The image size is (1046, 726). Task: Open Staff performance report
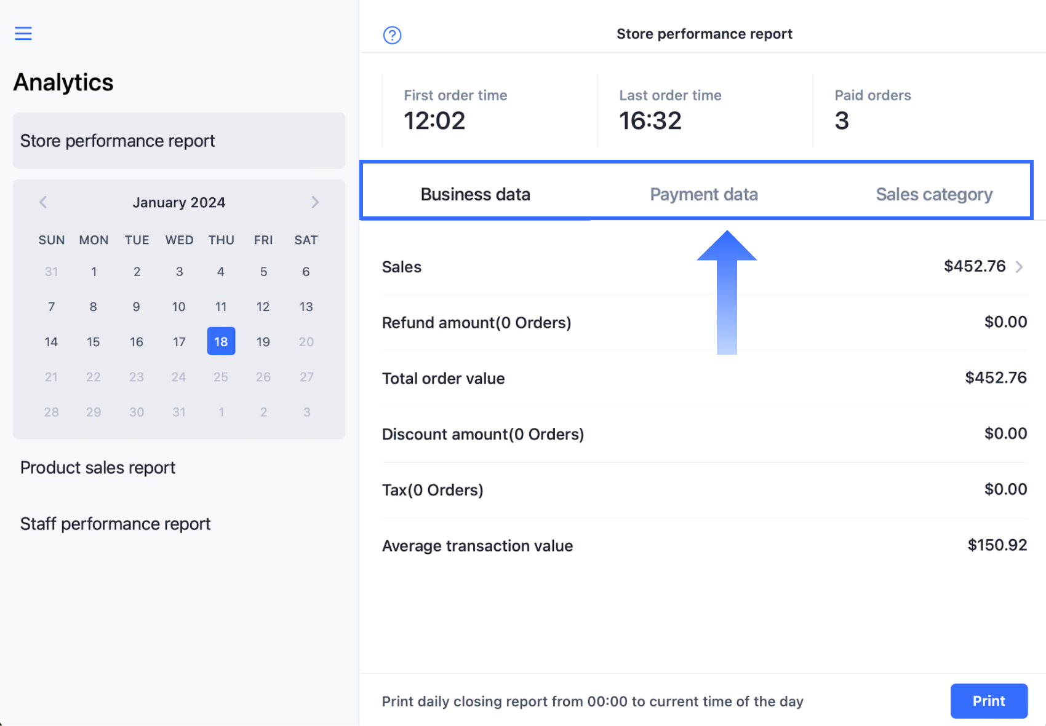click(115, 524)
